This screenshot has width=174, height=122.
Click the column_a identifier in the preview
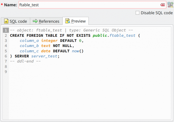pyautogui.click(x=29, y=41)
